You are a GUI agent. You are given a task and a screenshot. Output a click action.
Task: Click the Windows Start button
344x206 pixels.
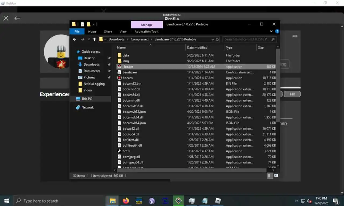(6, 201)
